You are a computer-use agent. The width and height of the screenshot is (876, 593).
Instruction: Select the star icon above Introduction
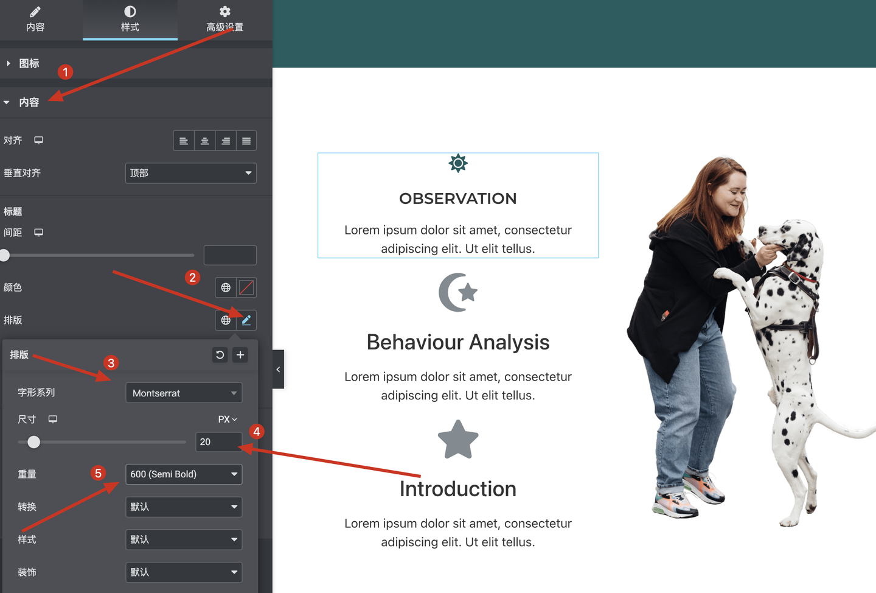pos(458,439)
